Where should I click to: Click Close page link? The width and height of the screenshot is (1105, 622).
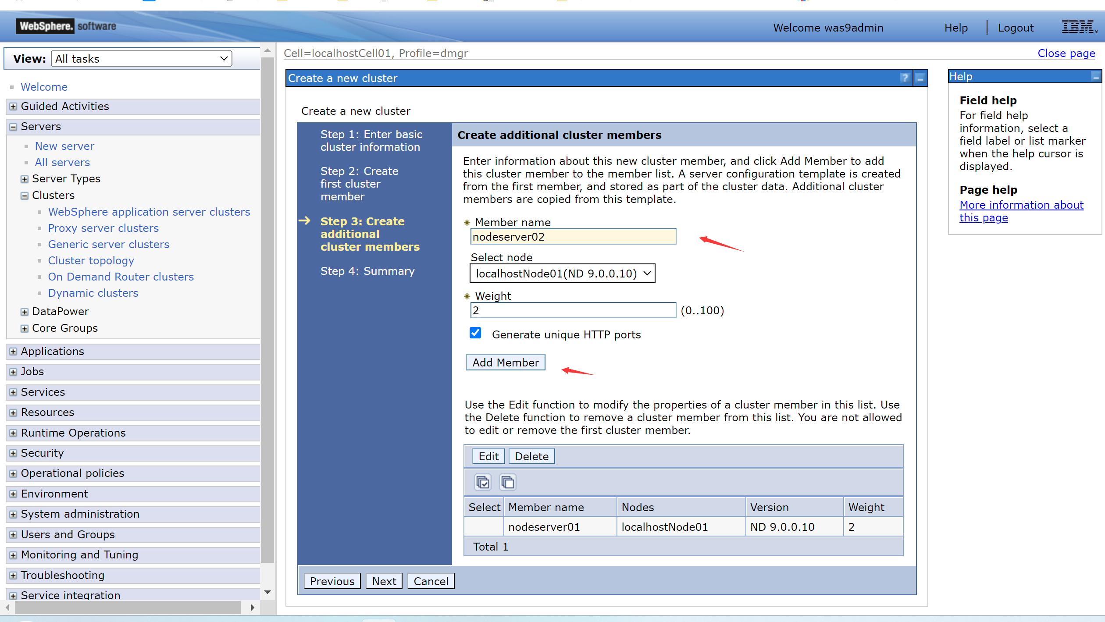click(1066, 53)
